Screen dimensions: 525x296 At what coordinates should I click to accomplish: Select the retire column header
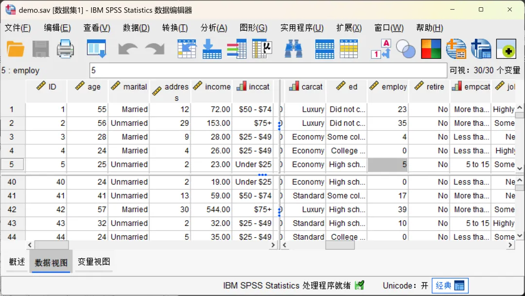coord(429,91)
